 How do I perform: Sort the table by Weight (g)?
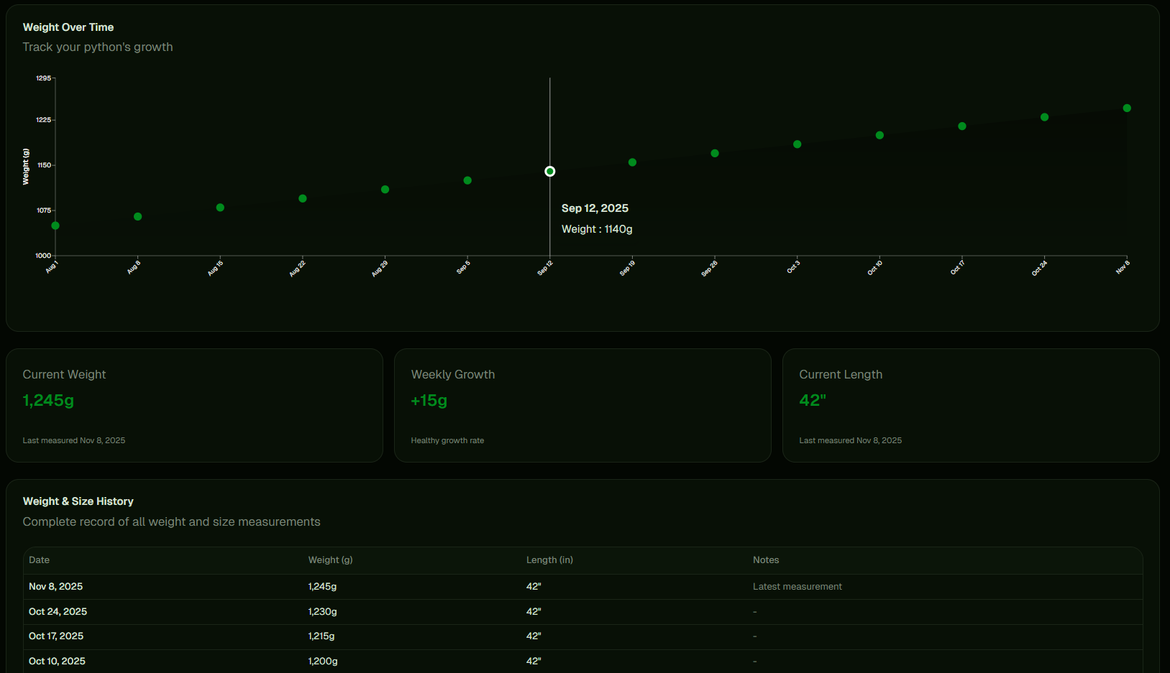(x=330, y=560)
